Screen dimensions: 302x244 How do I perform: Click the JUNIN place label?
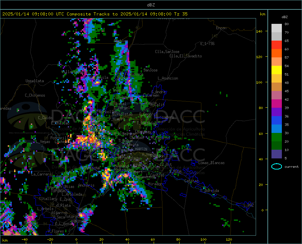click(136, 159)
